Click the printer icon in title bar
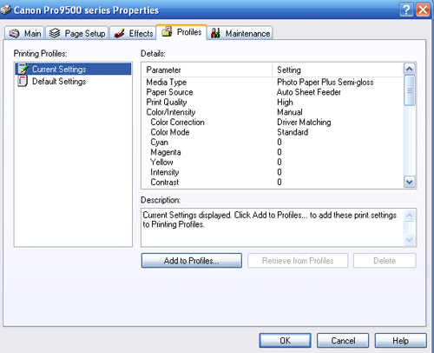The width and height of the screenshot is (434, 353). click(5, 10)
